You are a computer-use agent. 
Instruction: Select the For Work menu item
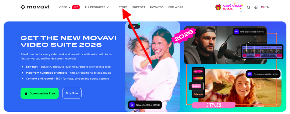tap(176, 7)
